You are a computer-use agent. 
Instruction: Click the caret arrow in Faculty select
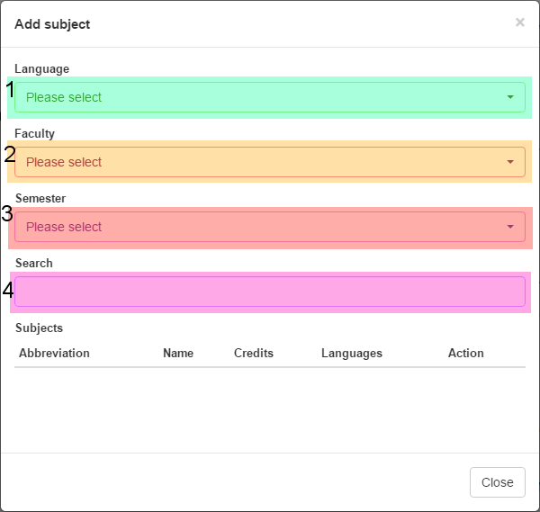[510, 162]
